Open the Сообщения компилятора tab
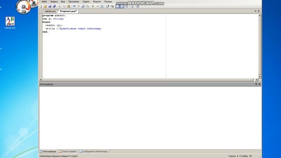Image resolution: width=281 pixels, height=158 pixels. pos(93,151)
